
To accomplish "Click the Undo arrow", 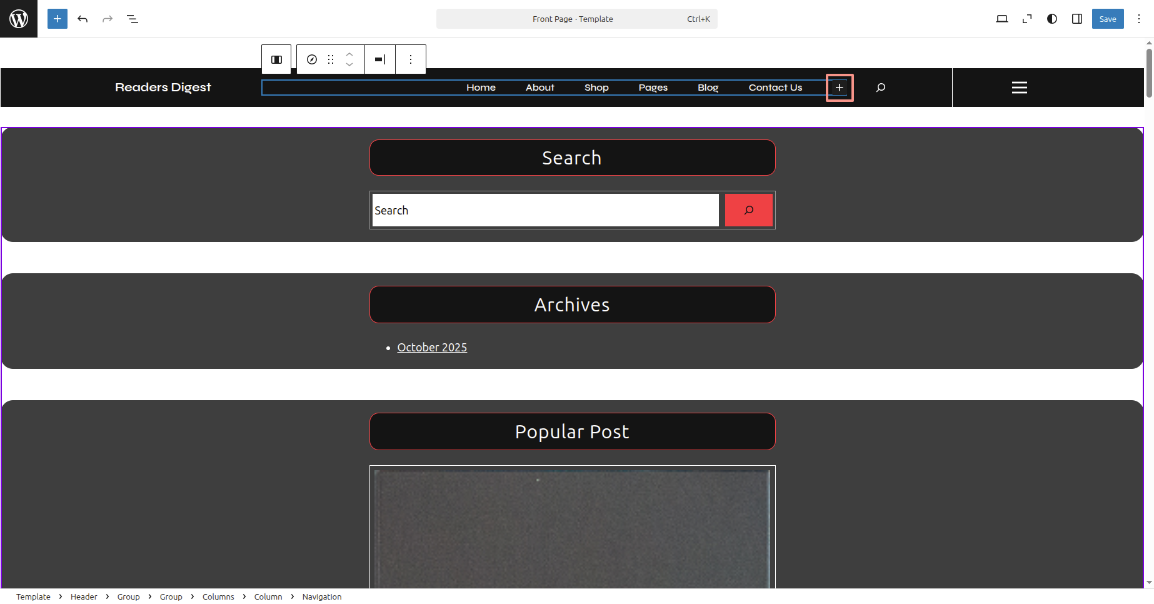I will pyautogui.click(x=83, y=19).
